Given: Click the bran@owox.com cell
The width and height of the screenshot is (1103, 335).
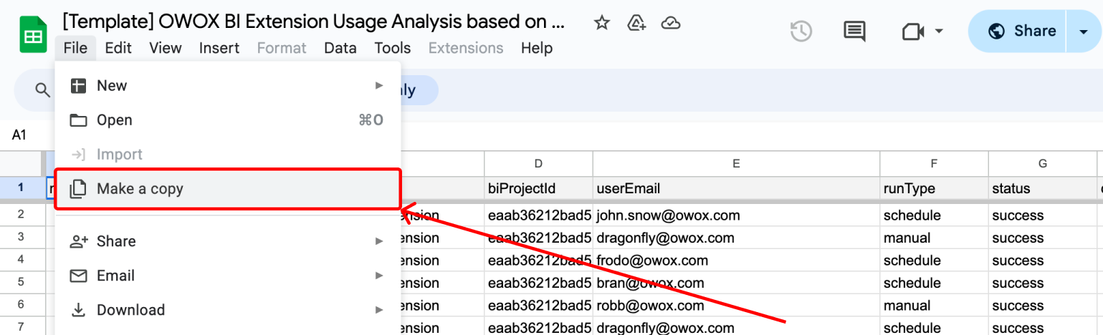Looking at the screenshot, I should point(736,283).
